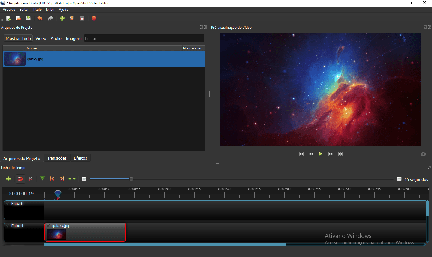This screenshot has height=257, width=432.
Task: Filter files by Vídeo
Action: [x=41, y=38]
